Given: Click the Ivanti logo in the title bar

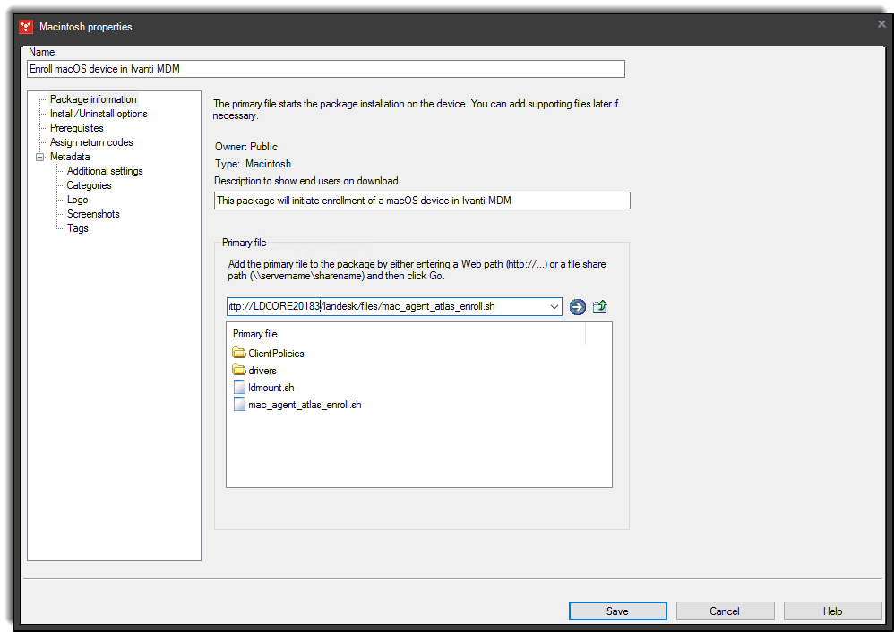Looking at the screenshot, I should pyautogui.click(x=25, y=26).
